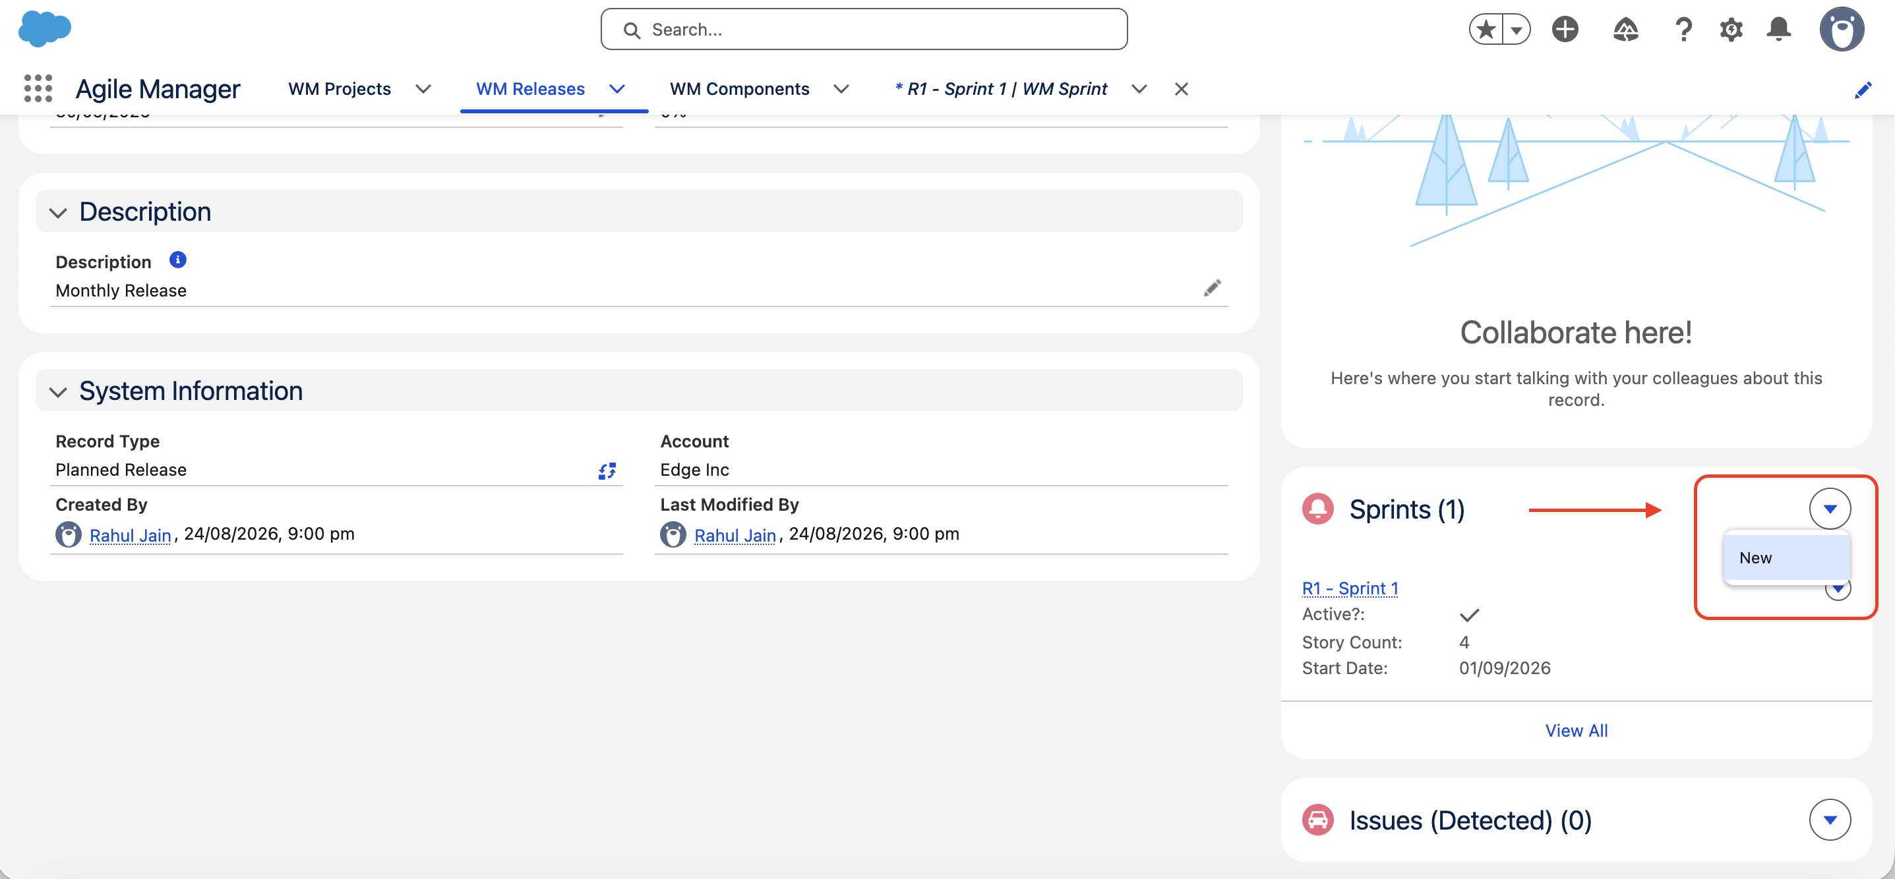Click the Start Date value 01/09/2026
The width and height of the screenshot is (1895, 879).
[1505, 668]
